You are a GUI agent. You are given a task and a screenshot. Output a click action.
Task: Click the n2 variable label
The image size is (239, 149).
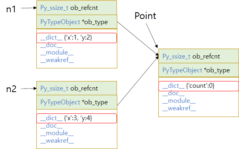point(11,89)
